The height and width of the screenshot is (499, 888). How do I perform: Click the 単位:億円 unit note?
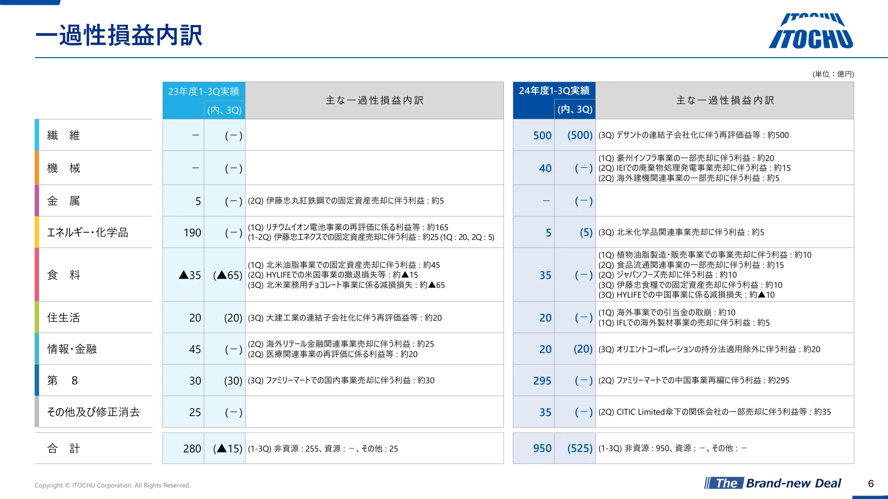click(x=833, y=74)
